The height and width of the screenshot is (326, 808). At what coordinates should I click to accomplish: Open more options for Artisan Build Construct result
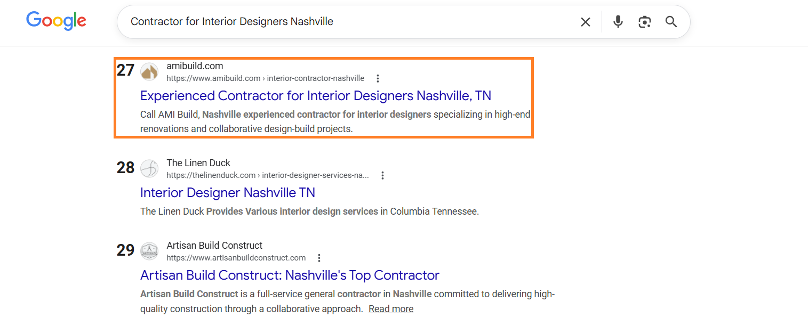319,258
